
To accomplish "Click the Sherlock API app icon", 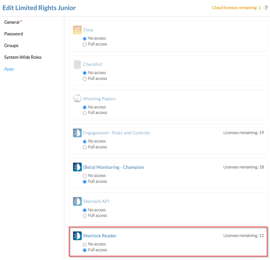I will [x=77, y=201].
